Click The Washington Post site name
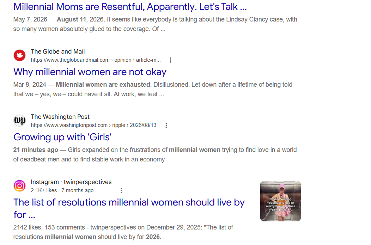371x245 pixels. pos(60,117)
